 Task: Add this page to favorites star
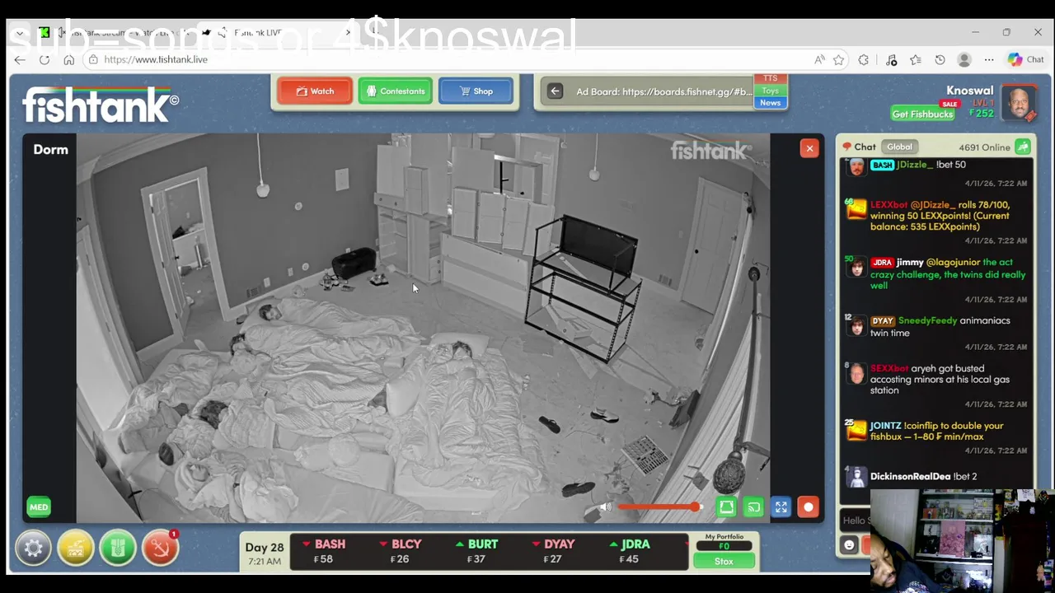pos(838,60)
